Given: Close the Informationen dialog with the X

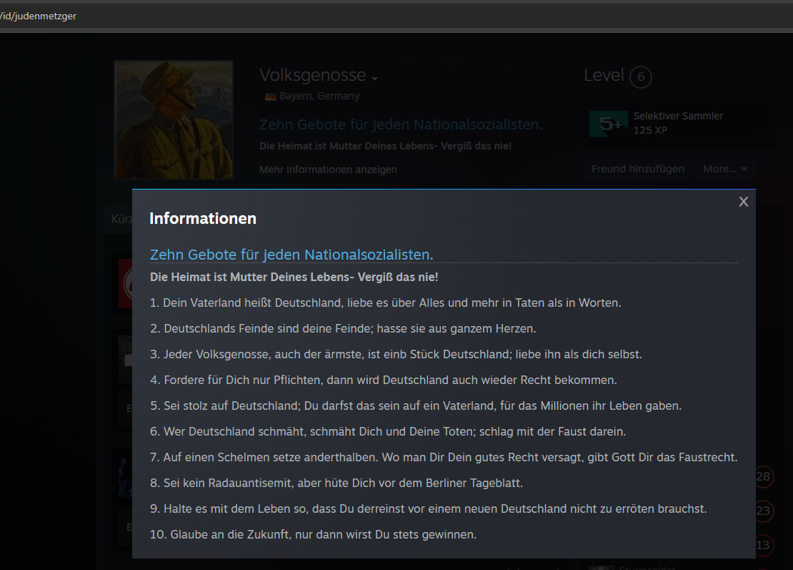Looking at the screenshot, I should pyautogui.click(x=743, y=202).
